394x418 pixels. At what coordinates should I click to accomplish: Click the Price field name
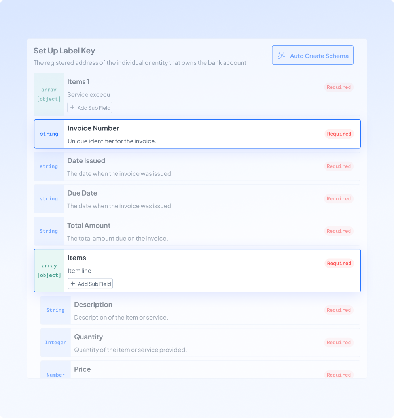[82, 369]
